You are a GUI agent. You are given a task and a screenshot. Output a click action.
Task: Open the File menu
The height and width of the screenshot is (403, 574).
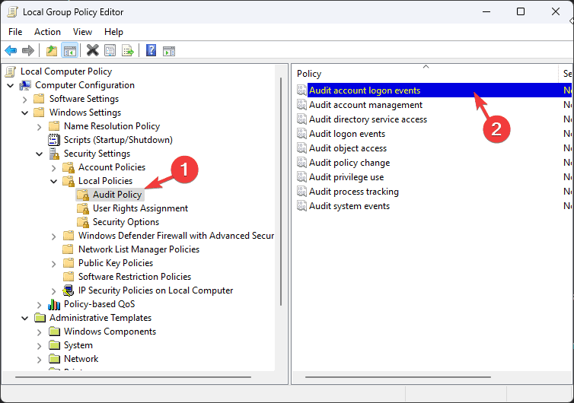pyautogui.click(x=15, y=32)
